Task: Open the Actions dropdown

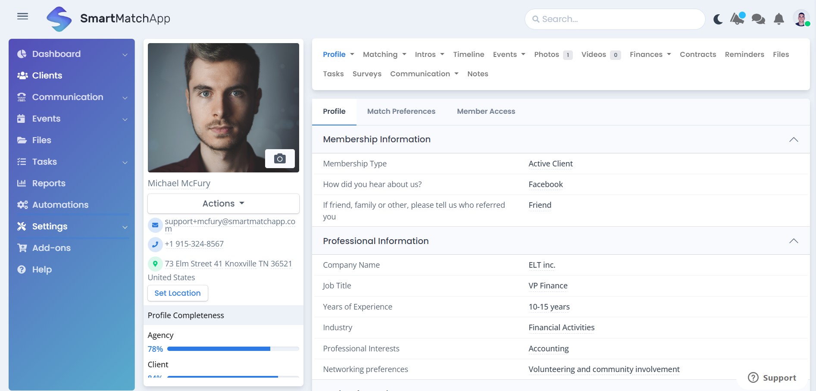Action: (x=223, y=203)
